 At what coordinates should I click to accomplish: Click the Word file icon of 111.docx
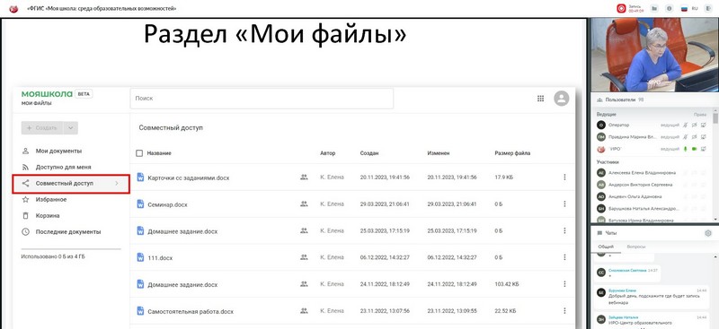coord(141,257)
